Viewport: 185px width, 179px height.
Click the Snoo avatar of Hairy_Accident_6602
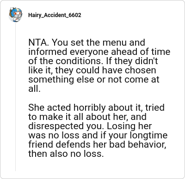click(15, 15)
